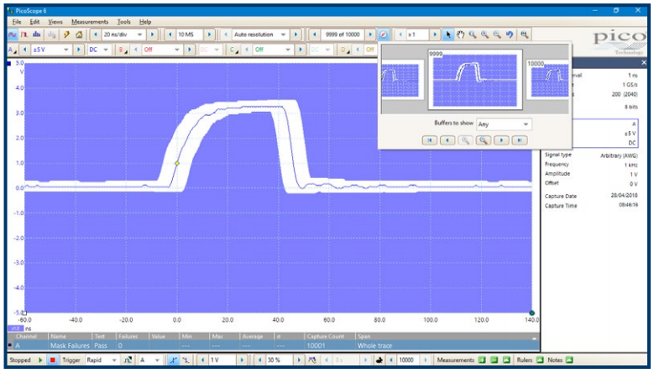Click the 1 V trigger threshold field

tap(222, 360)
